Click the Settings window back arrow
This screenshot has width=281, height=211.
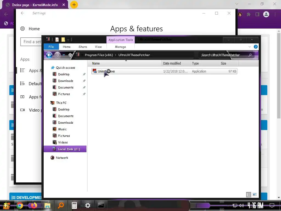pos(23,13)
